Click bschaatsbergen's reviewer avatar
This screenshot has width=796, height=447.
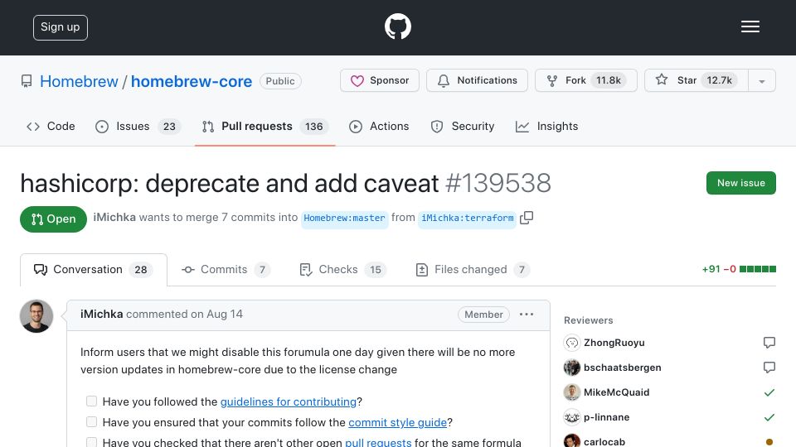point(571,368)
